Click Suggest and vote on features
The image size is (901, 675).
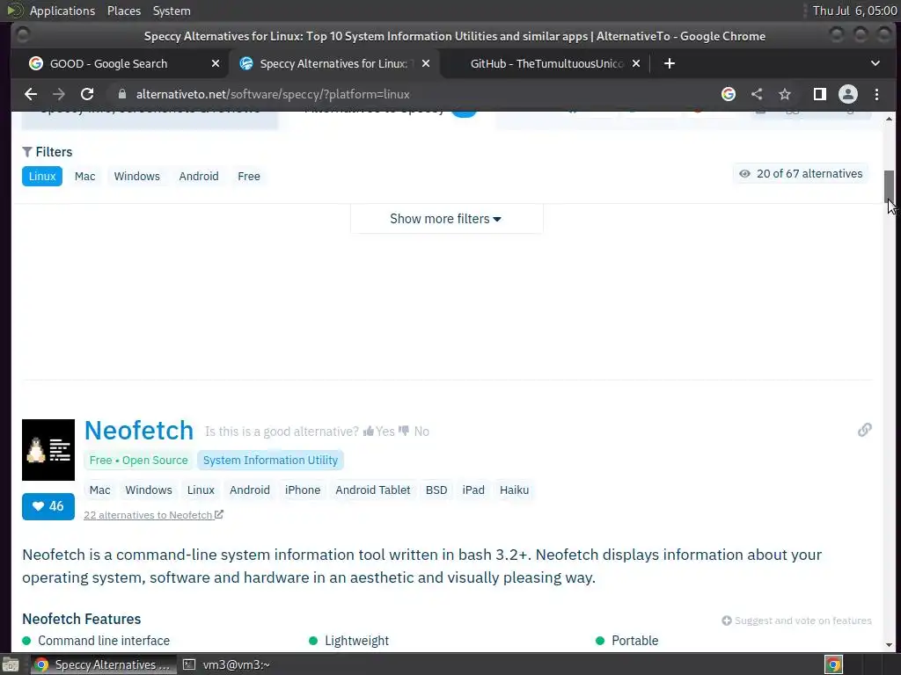coord(796,621)
